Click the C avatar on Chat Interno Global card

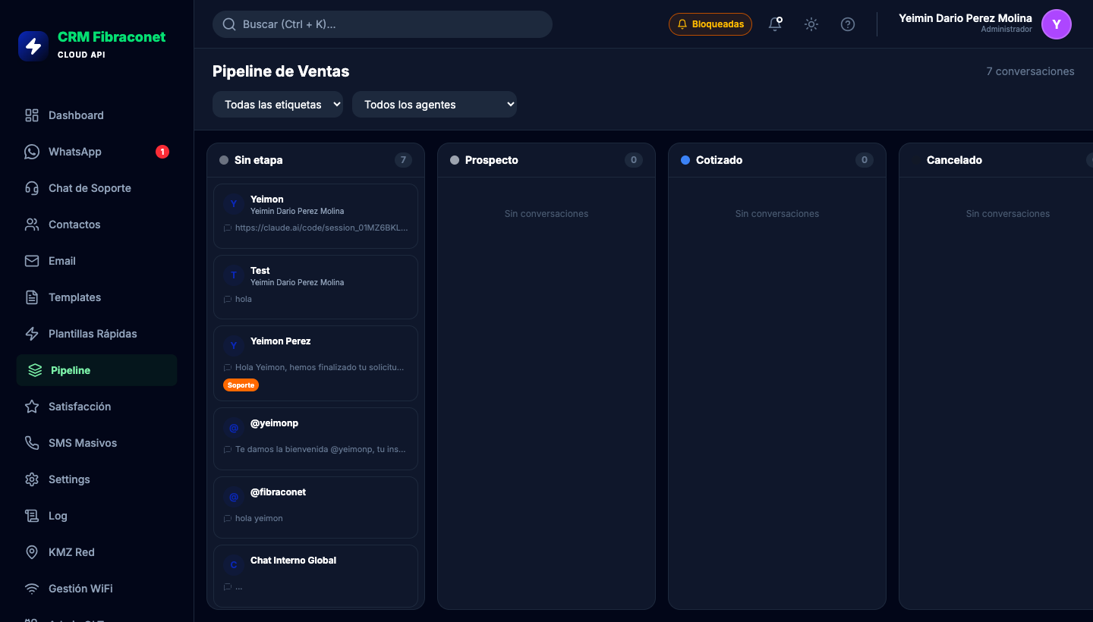234,565
